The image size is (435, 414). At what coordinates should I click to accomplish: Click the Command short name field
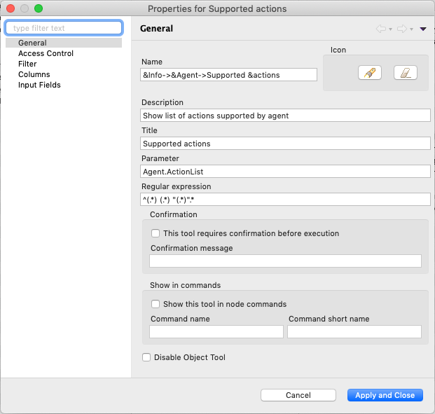[x=354, y=332]
